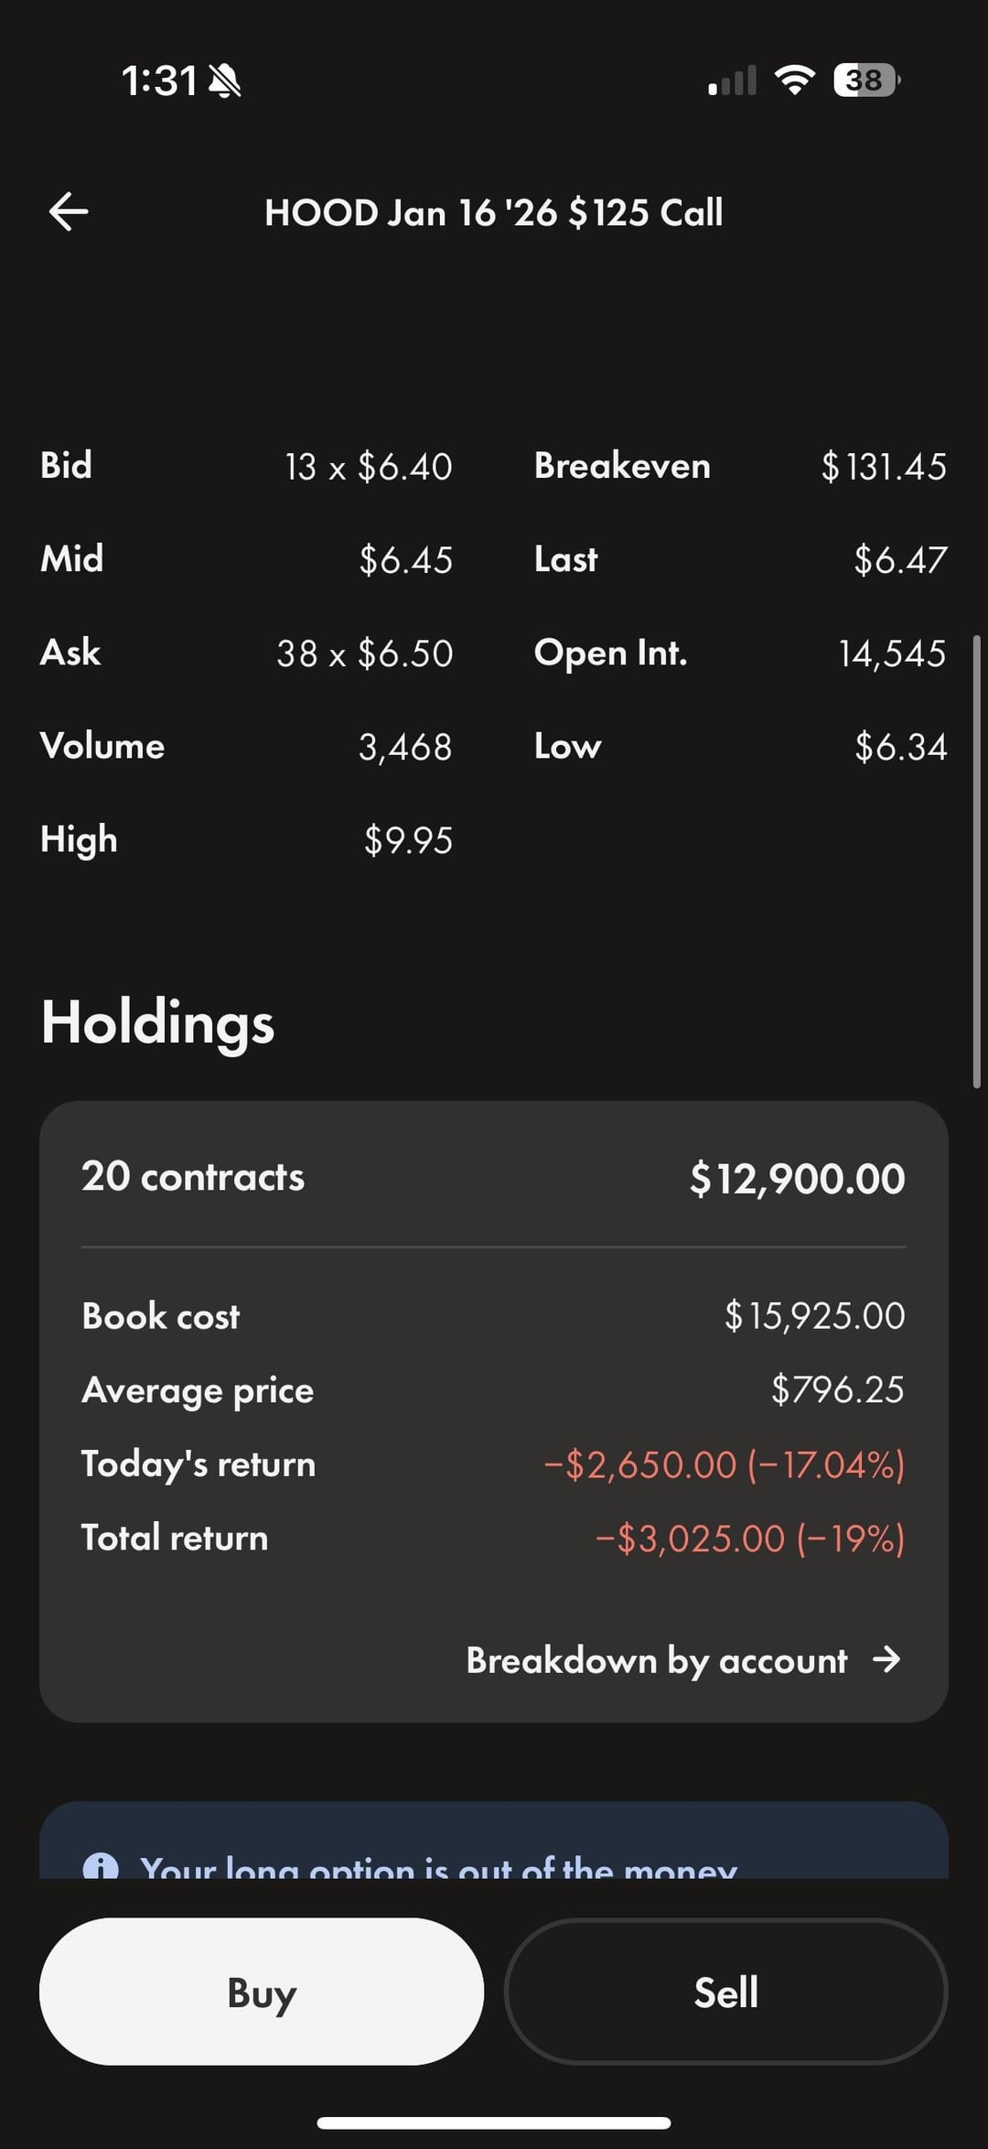Tap the battery indicator showing 38
This screenshot has height=2149, width=988.
[865, 81]
